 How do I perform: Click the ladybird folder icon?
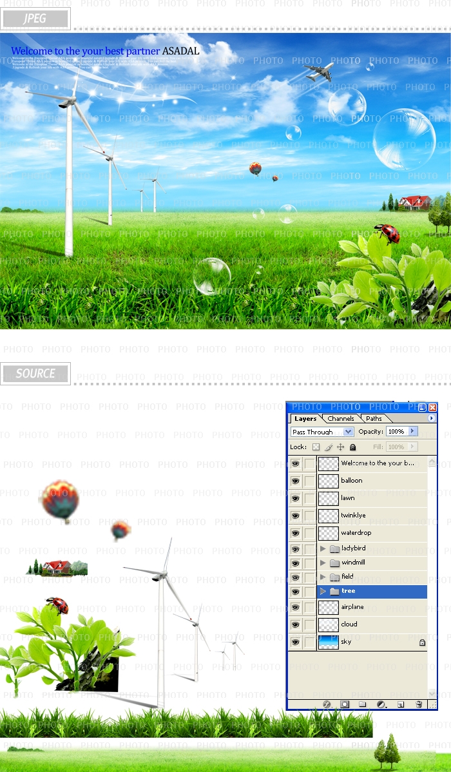point(335,548)
